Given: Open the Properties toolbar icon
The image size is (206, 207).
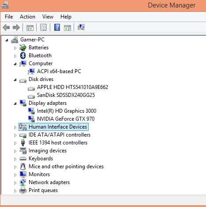Looking at the screenshot, I should [44, 27].
